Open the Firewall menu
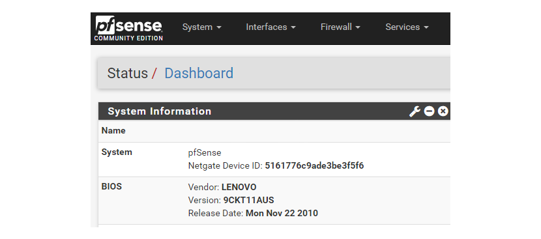The height and width of the screenshot is (239, 541). point(340,27)
